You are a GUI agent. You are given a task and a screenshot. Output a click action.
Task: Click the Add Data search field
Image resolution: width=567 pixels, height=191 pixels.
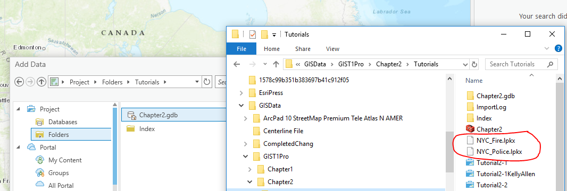click(x=221, y=82)
